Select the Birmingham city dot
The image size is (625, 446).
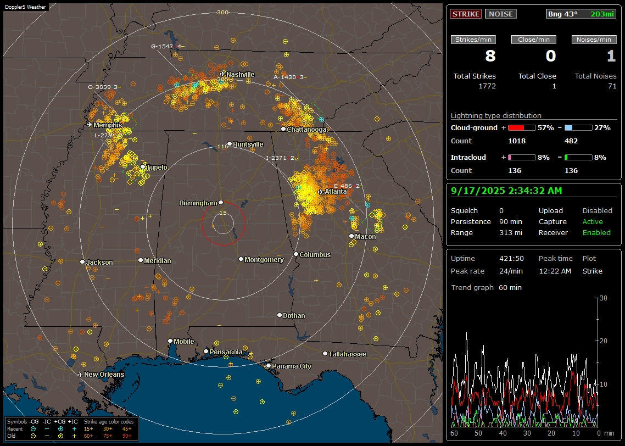coord(221,203)
